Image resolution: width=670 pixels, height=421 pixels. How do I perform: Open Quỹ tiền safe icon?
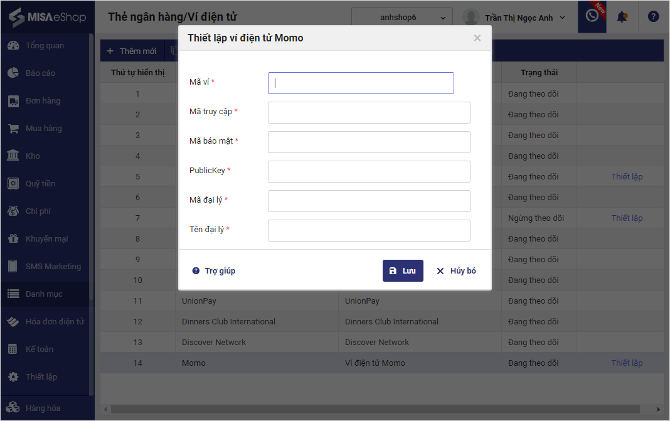click(x=13, y=183)
